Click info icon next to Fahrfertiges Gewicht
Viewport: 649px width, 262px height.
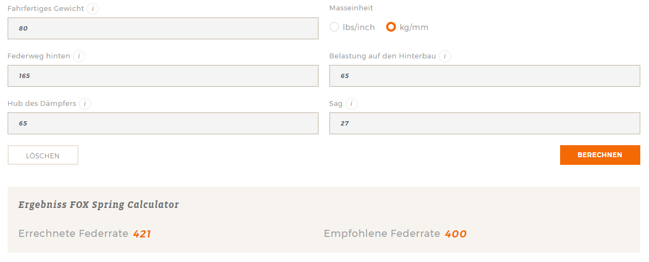(x=93, y=9)
